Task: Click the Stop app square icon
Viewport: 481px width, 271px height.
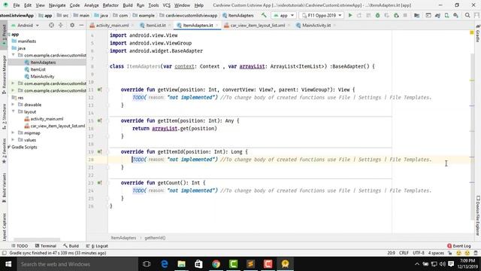Action: [x=405, y=15]
